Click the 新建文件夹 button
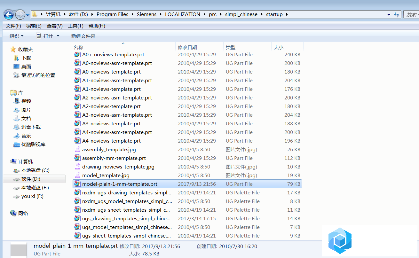 click(83, 36)
